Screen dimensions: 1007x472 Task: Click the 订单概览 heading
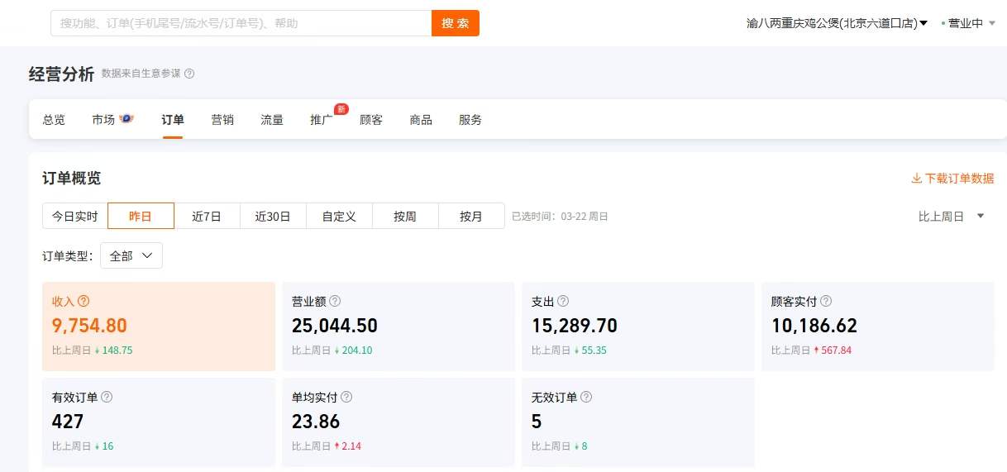72,178
